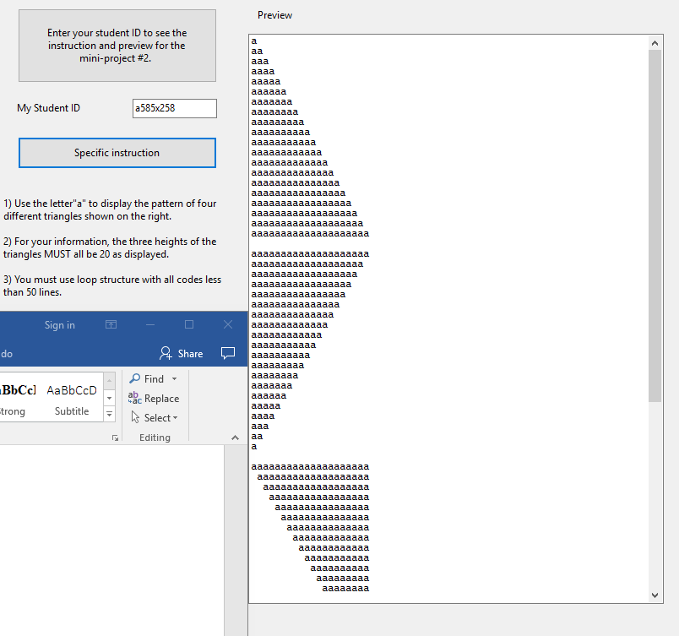The width and height of the screenshot is (679, 636).
Task: Apply the Subtitle style
Action: [72, 399]
